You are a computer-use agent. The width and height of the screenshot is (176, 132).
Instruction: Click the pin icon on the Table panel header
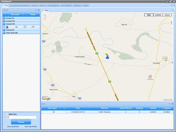point(172,104)
